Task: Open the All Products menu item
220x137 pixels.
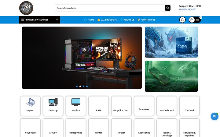Action: 109,20
